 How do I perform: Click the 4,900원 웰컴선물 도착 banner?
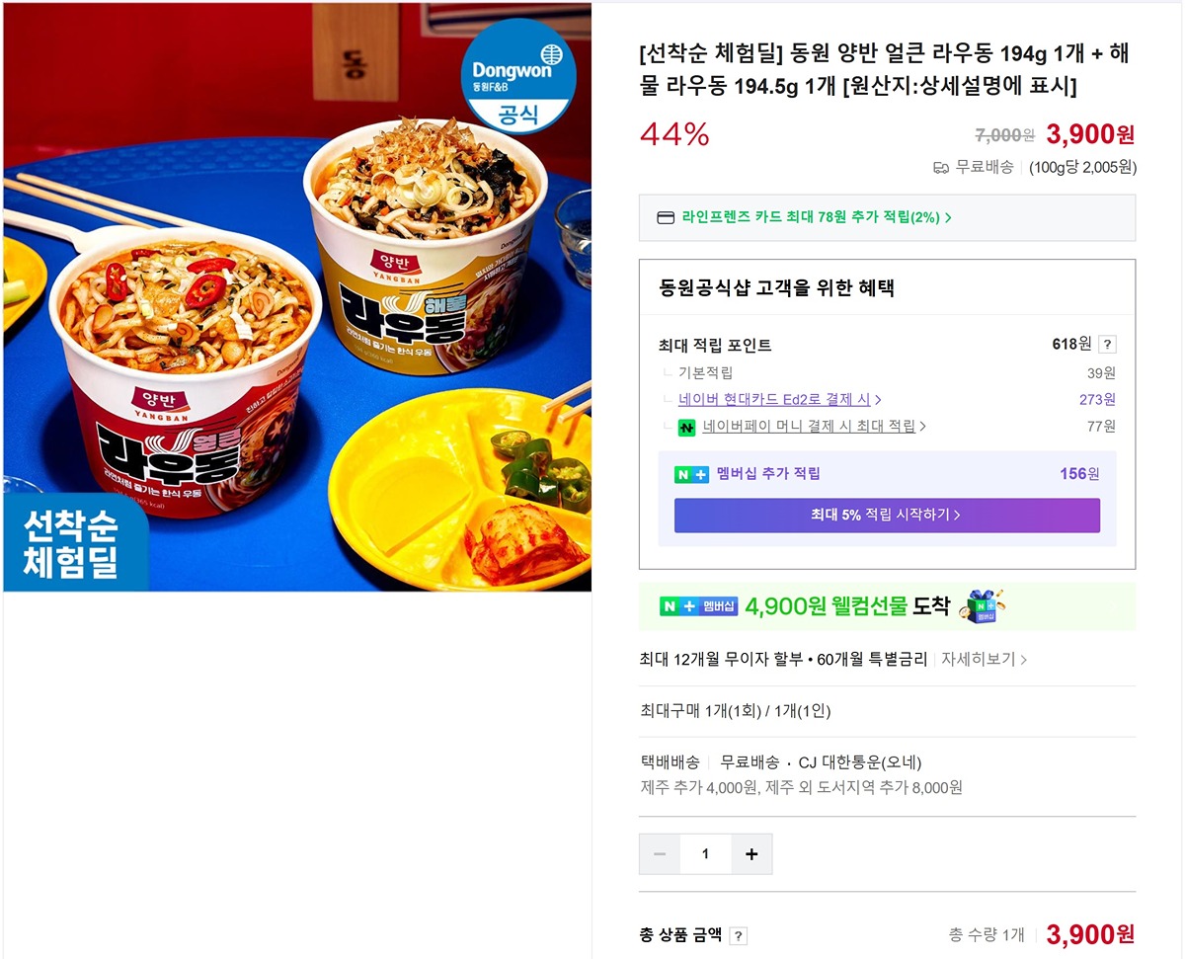coord(888,606)
